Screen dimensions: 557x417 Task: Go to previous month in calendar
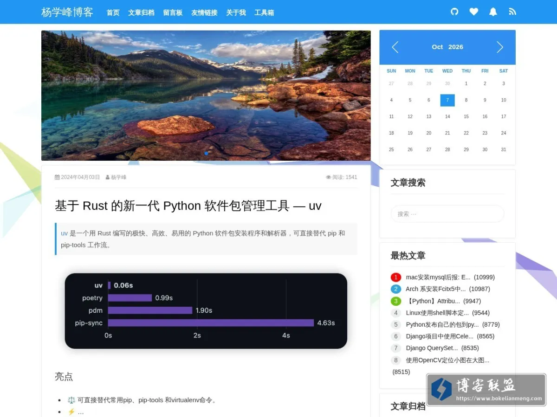click(x=395, y=47)
